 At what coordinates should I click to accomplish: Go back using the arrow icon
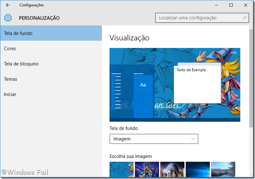tap(8, 5)
